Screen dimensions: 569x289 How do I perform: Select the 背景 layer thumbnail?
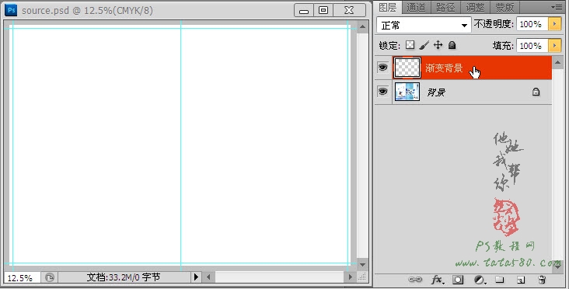407,92
